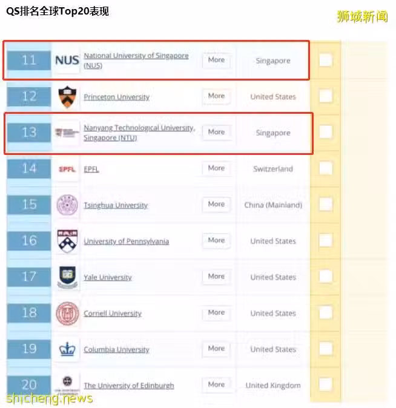The height and width of the screenshot is (408, 396).
Task: Click Singapore in the NTU row
Action: click(x=273, y=133)
